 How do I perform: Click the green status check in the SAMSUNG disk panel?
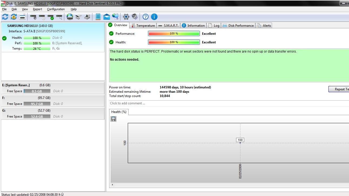[x=4, y=38]
